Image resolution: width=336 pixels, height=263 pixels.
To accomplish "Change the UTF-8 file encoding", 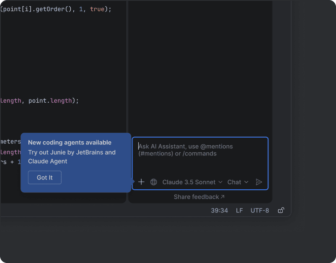I will [x=260, y=211].
